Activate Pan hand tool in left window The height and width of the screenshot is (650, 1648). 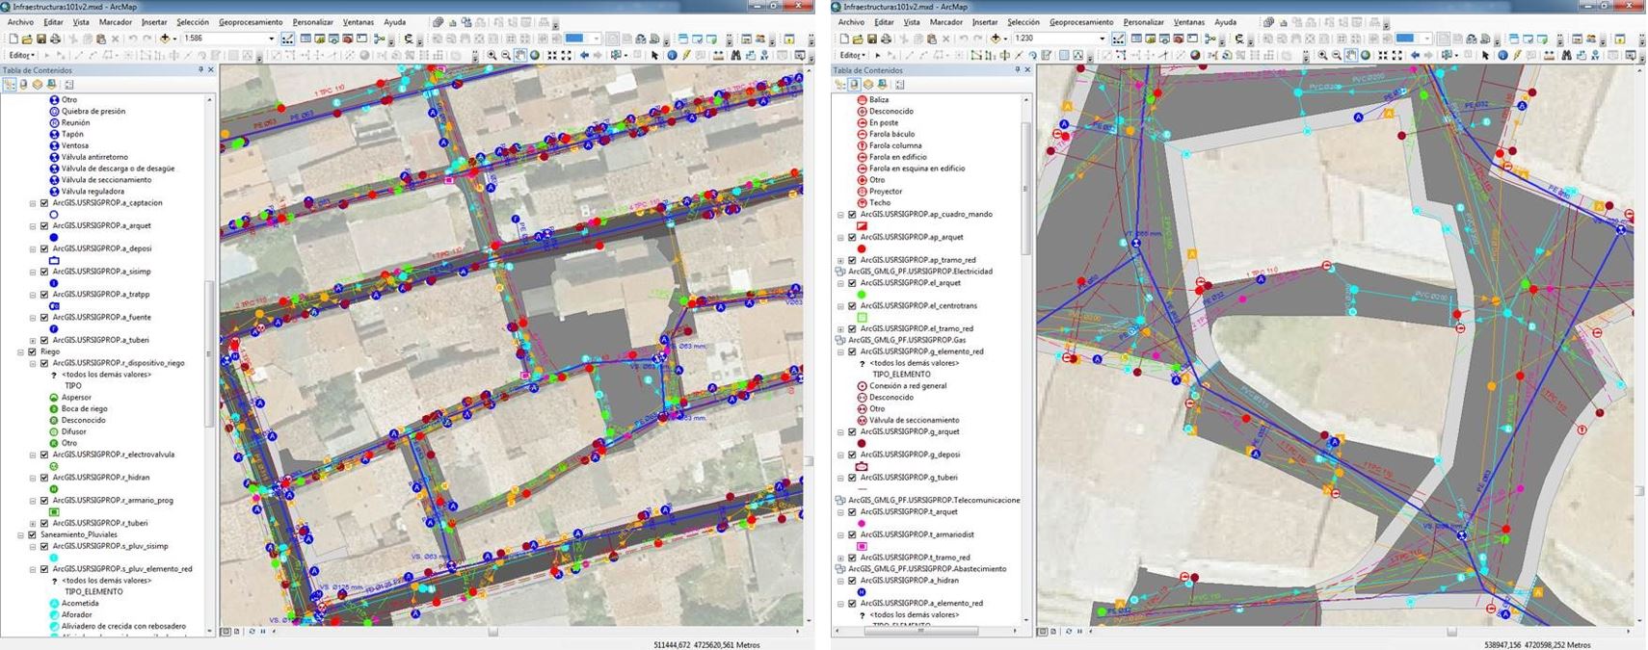[x=520, y=55]
